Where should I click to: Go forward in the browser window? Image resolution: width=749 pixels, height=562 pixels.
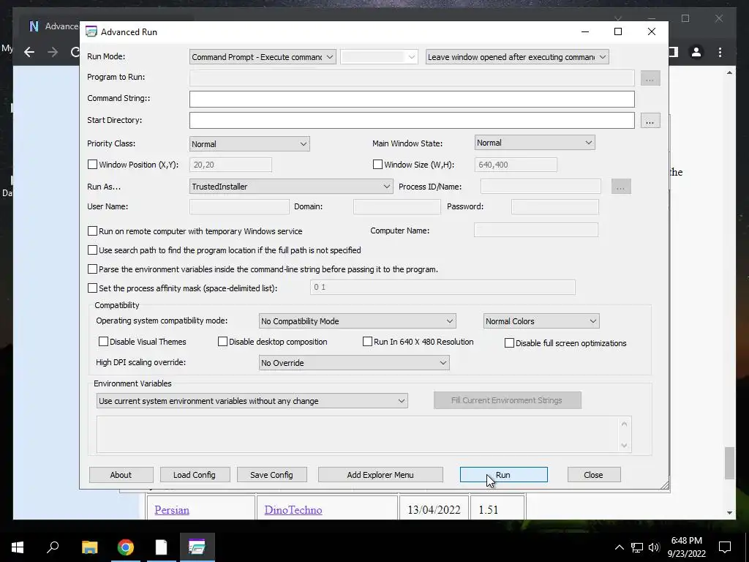(x=53, y=52)
